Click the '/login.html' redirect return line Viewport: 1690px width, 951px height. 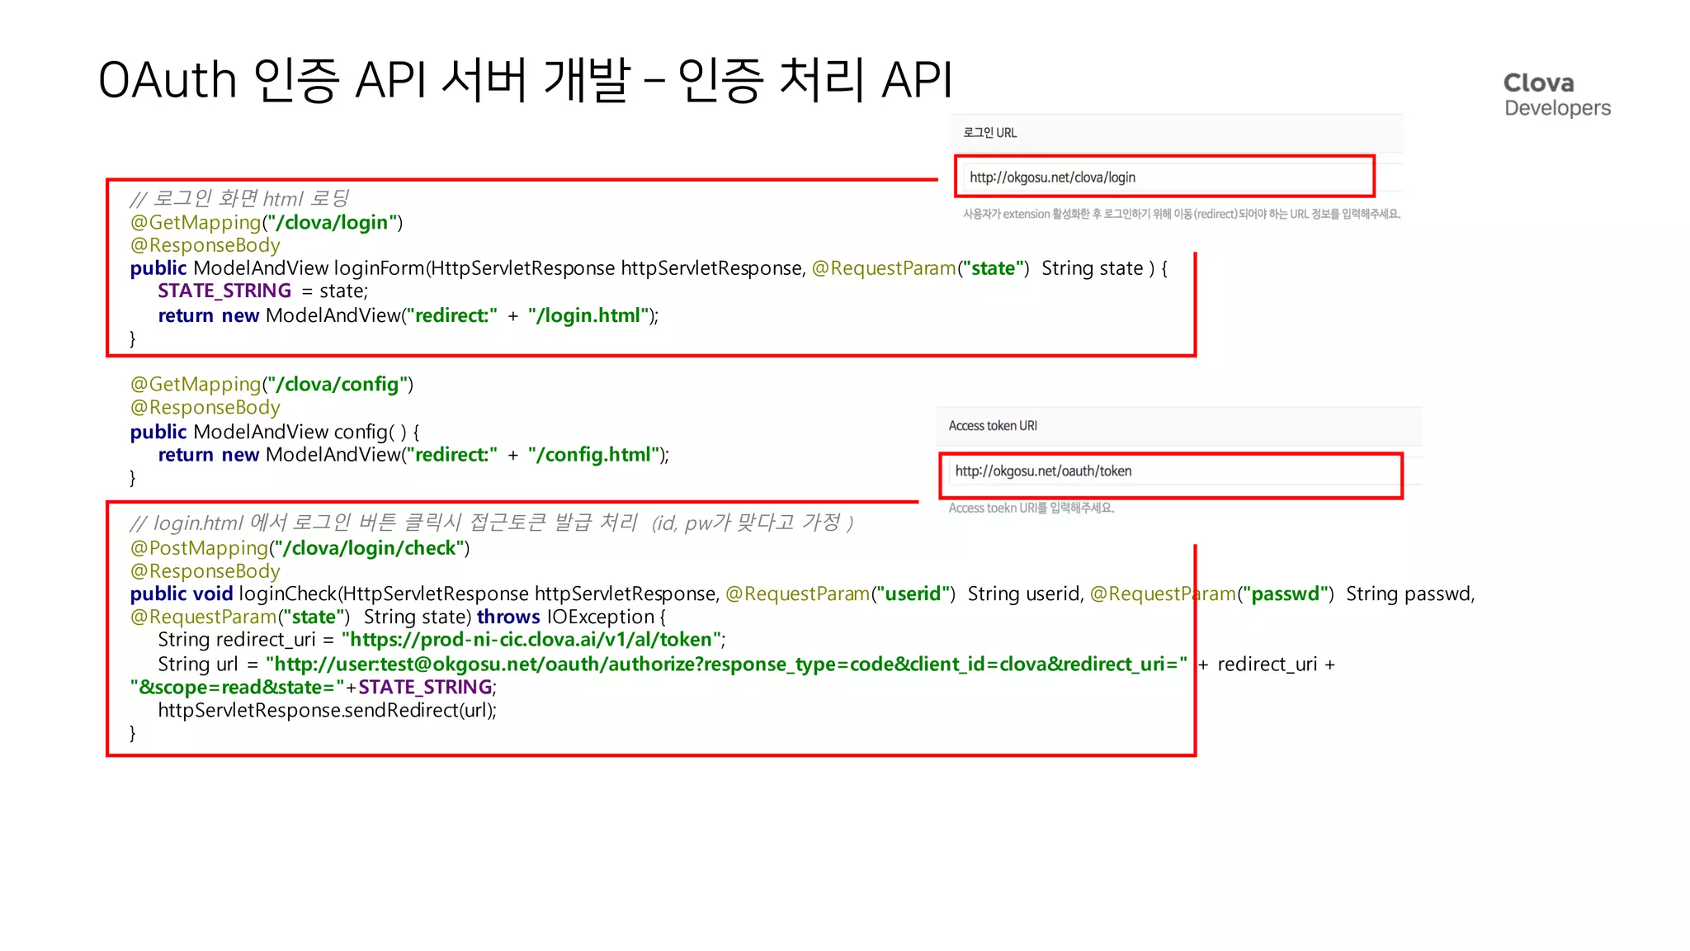(408, 315)
